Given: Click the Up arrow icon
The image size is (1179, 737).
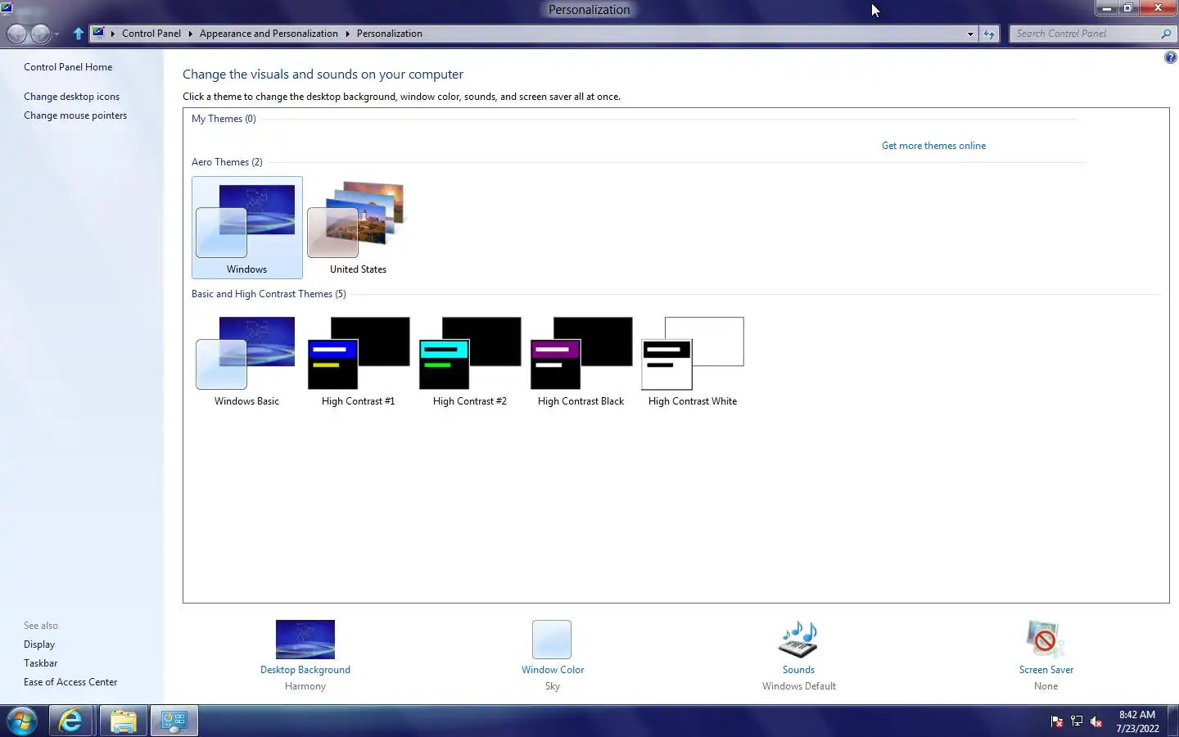Looking at the screenshot, I should [79, 34].
